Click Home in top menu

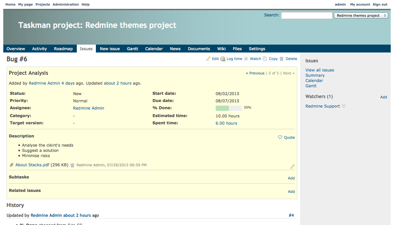pos(11,4)
